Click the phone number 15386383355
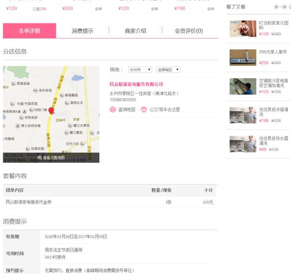Image resolution: width=291 pixels, height=274 pixels. tap(123, 100)
